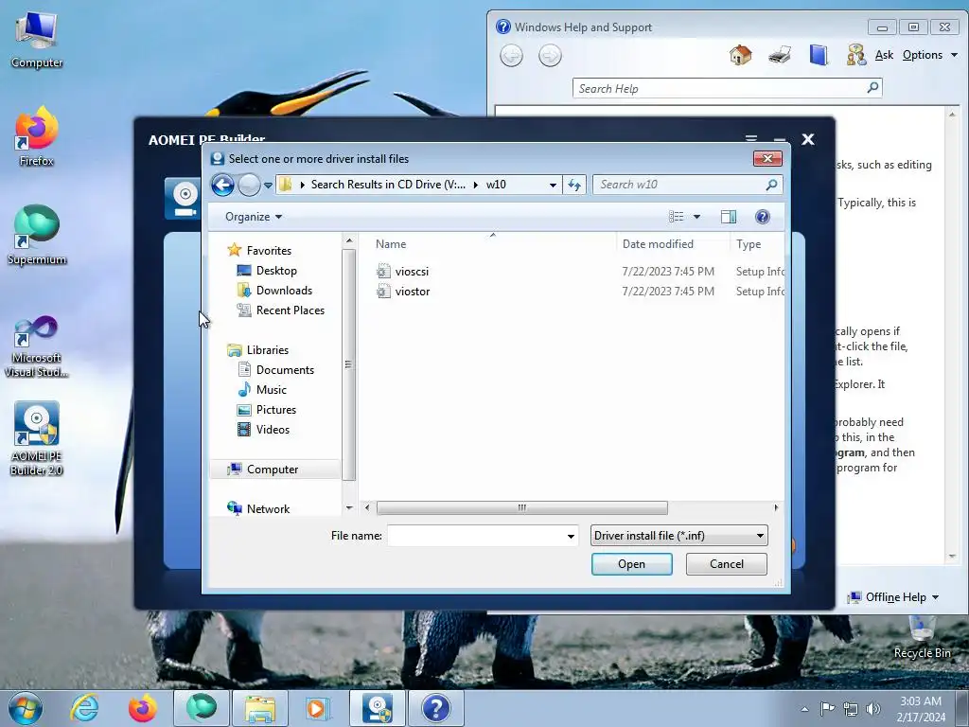Screen dimensions: 969x727
Task: Open the Organize menu
Action: [254, 217]
